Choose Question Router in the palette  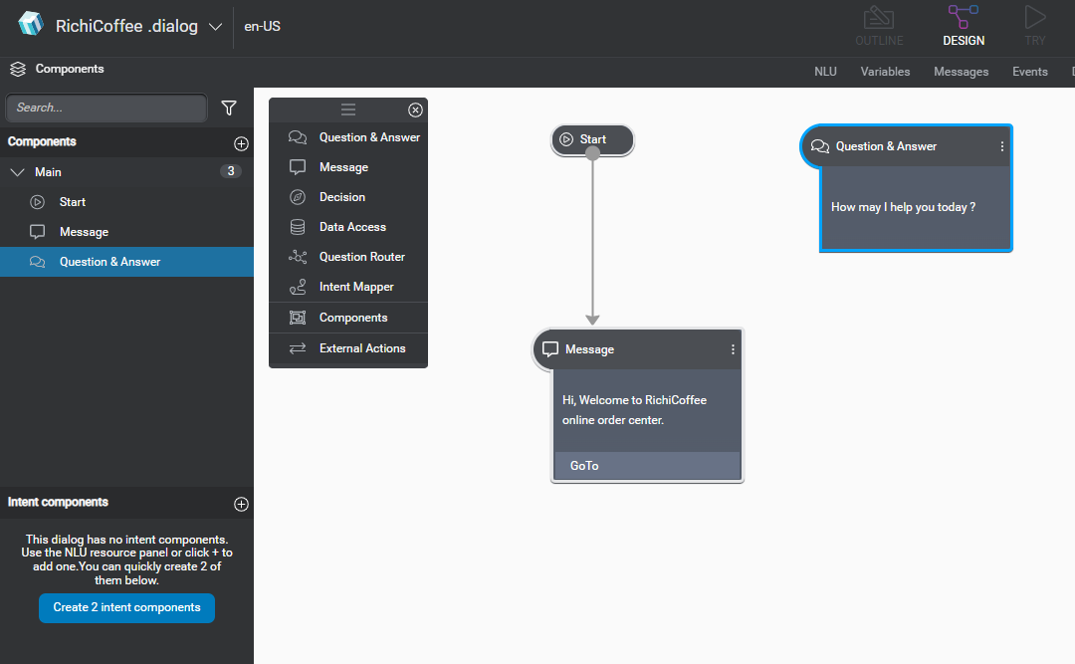tap(361, 257)
